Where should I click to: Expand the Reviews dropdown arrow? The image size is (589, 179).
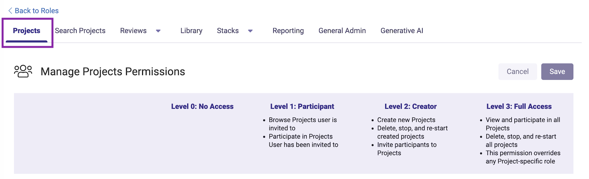(x=158, y=31)
